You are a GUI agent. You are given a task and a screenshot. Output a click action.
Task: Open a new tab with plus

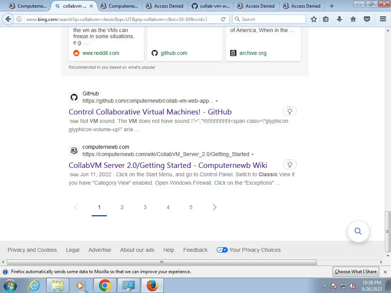coord(332,6)
